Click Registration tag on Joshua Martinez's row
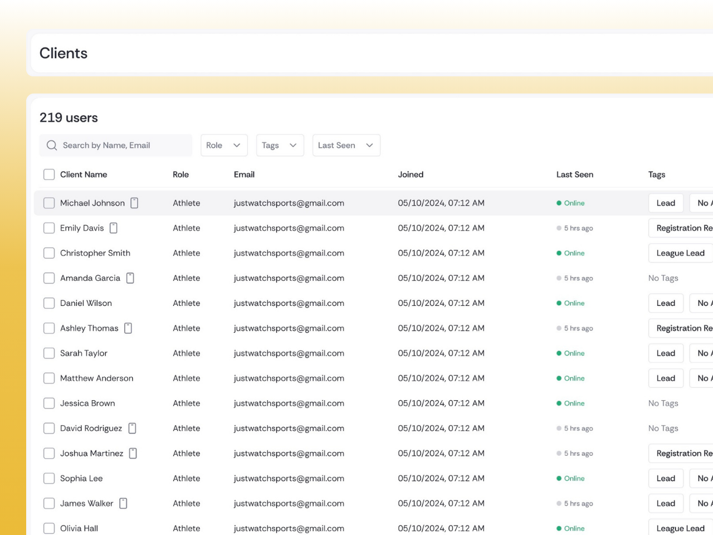The width and height of the screenshot is (713, 535). point(681,453)
